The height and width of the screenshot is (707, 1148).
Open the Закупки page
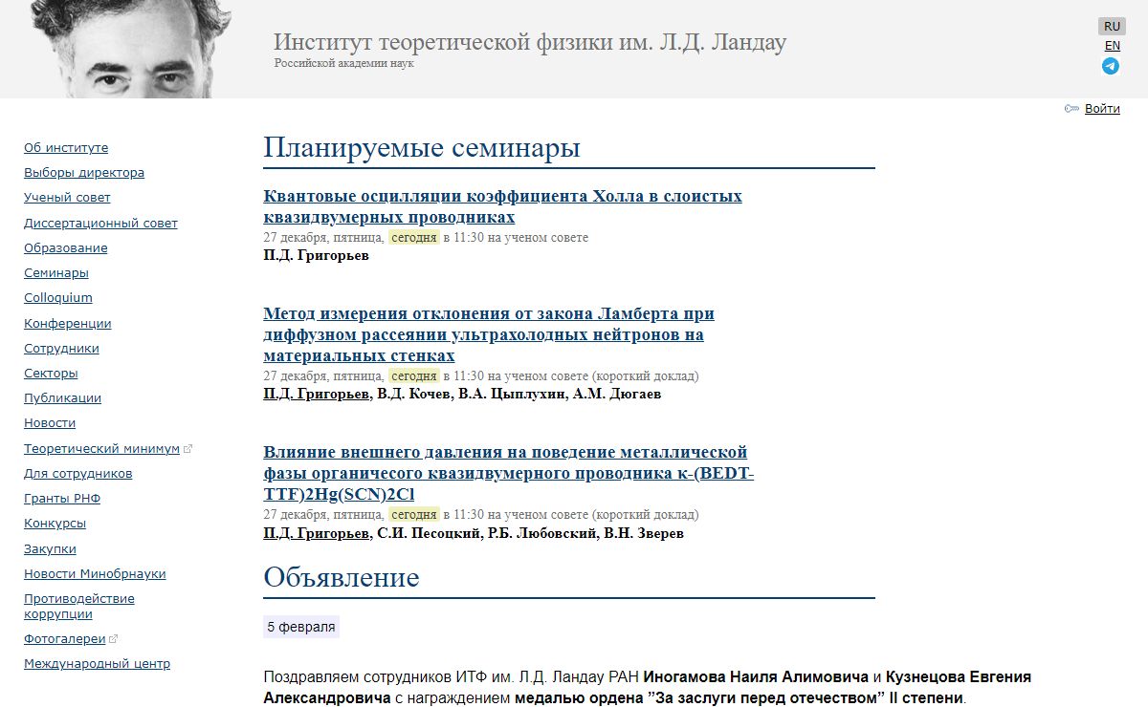point(50,549)
